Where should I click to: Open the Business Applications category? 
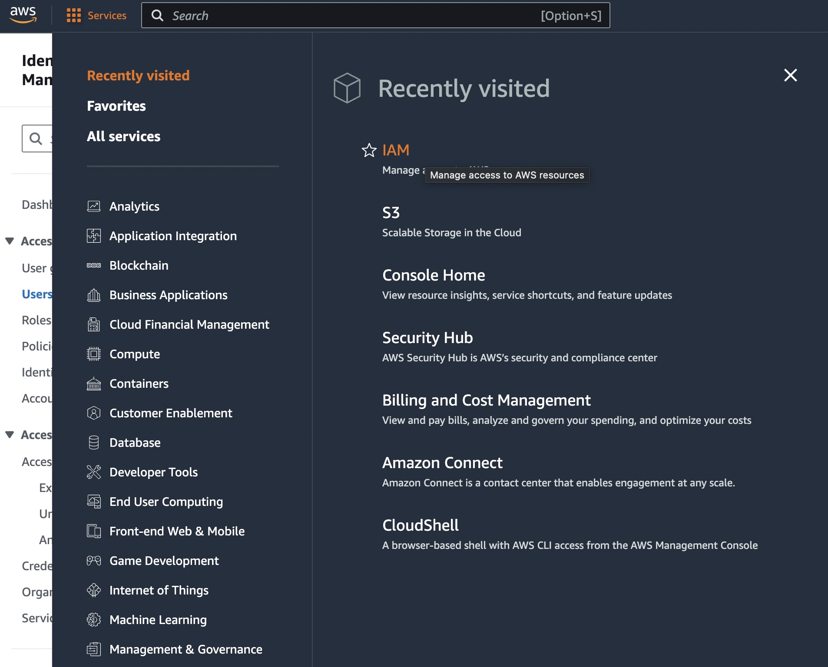pyautogui.click(x=169, y=295)
